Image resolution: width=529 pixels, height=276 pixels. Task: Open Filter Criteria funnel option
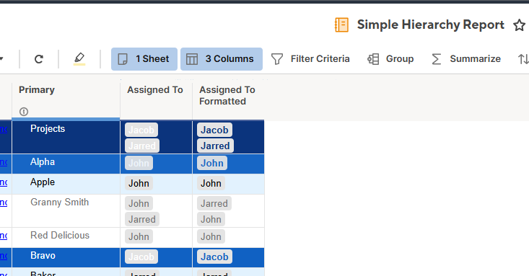point(310,59)
